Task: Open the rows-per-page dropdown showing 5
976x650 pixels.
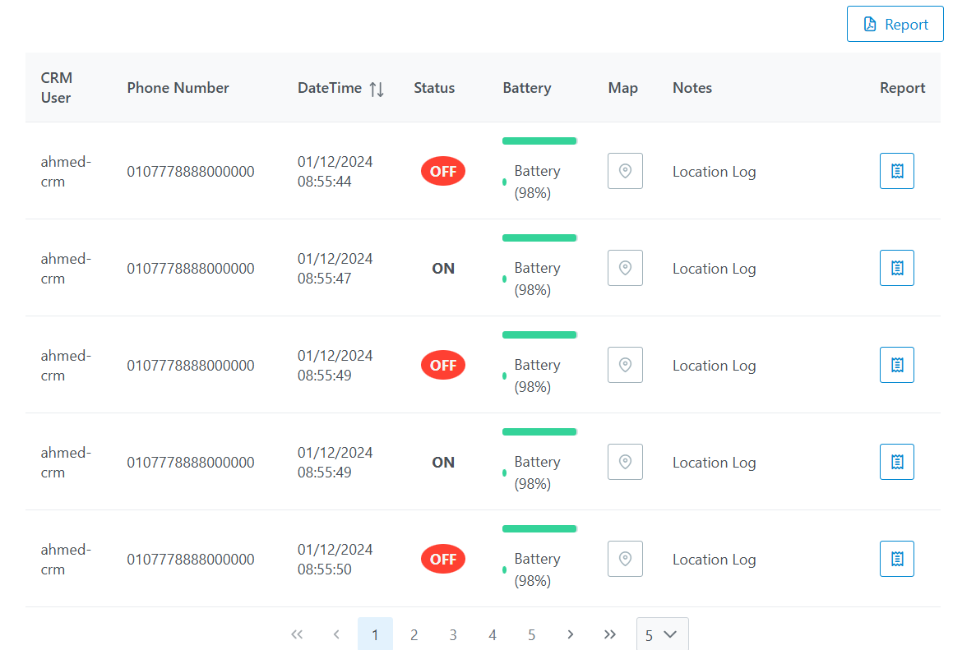Action: [662, 634]
